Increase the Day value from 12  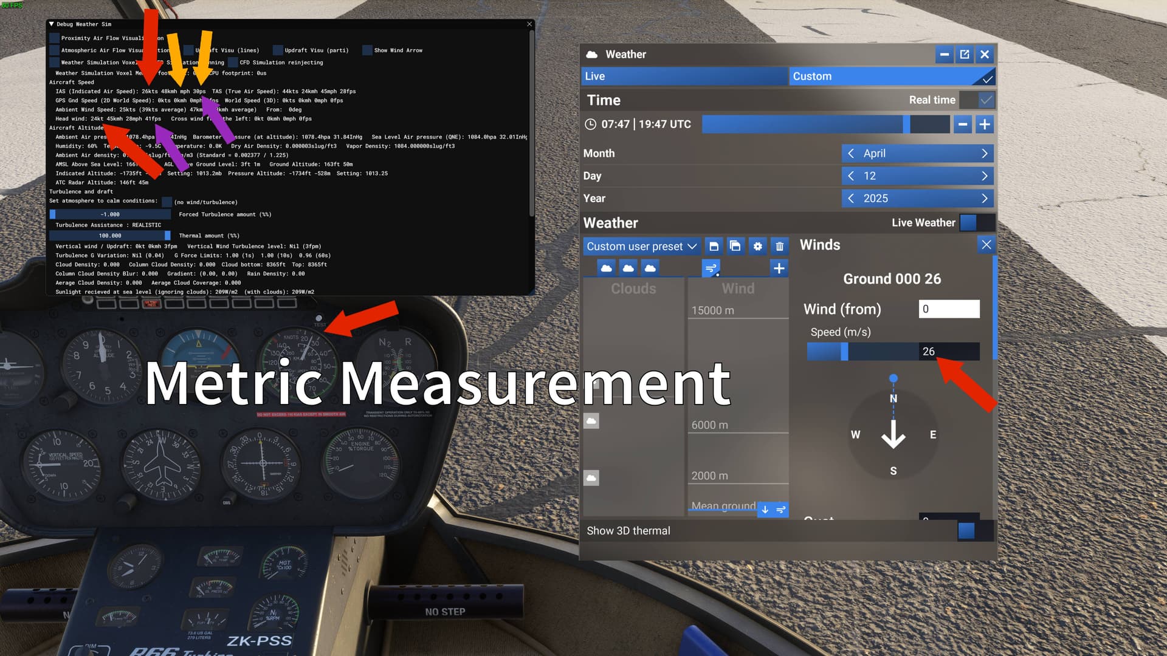[985, 176]
